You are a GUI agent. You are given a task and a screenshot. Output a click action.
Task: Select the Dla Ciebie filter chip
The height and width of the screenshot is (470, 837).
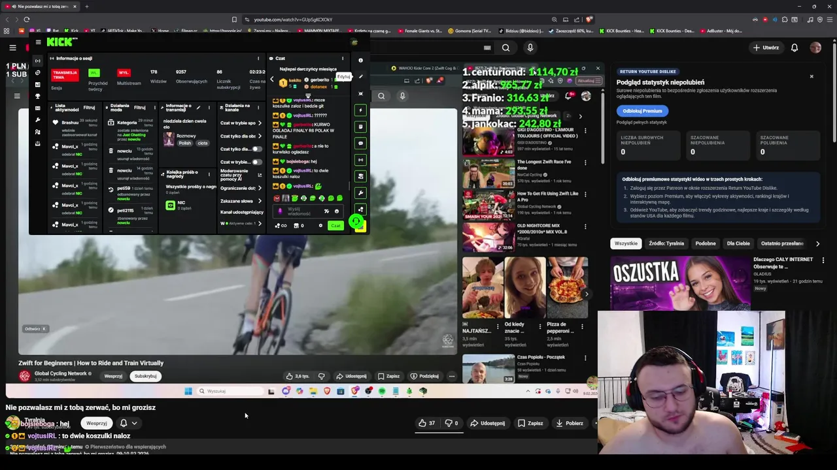click(738, 243)
